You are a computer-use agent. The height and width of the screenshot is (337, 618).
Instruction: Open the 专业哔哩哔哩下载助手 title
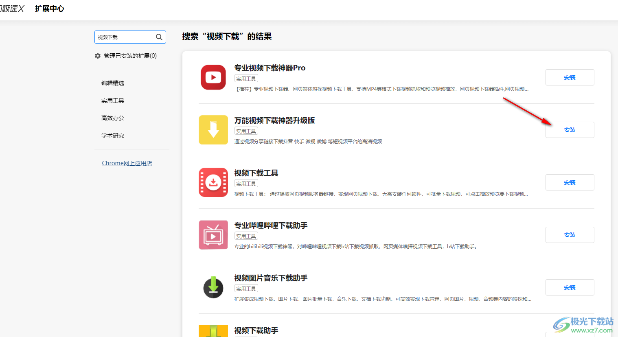click(x=271, y=225)
